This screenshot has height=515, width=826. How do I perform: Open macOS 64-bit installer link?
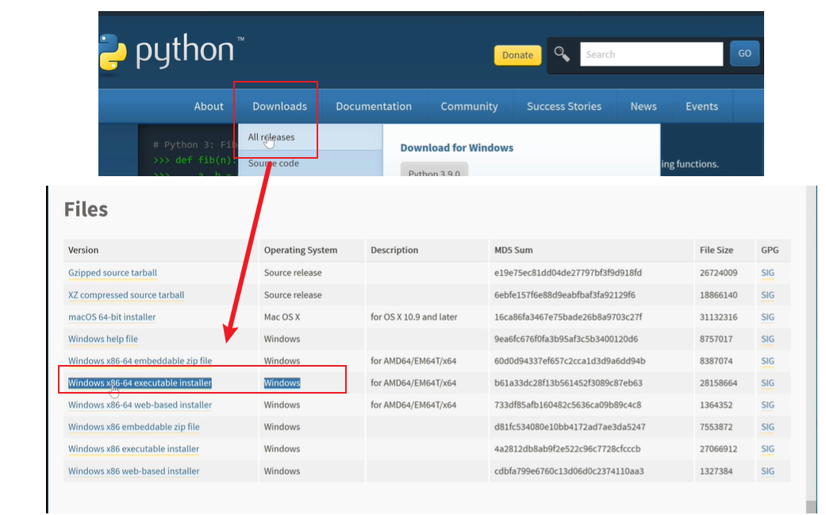[112, 317]
